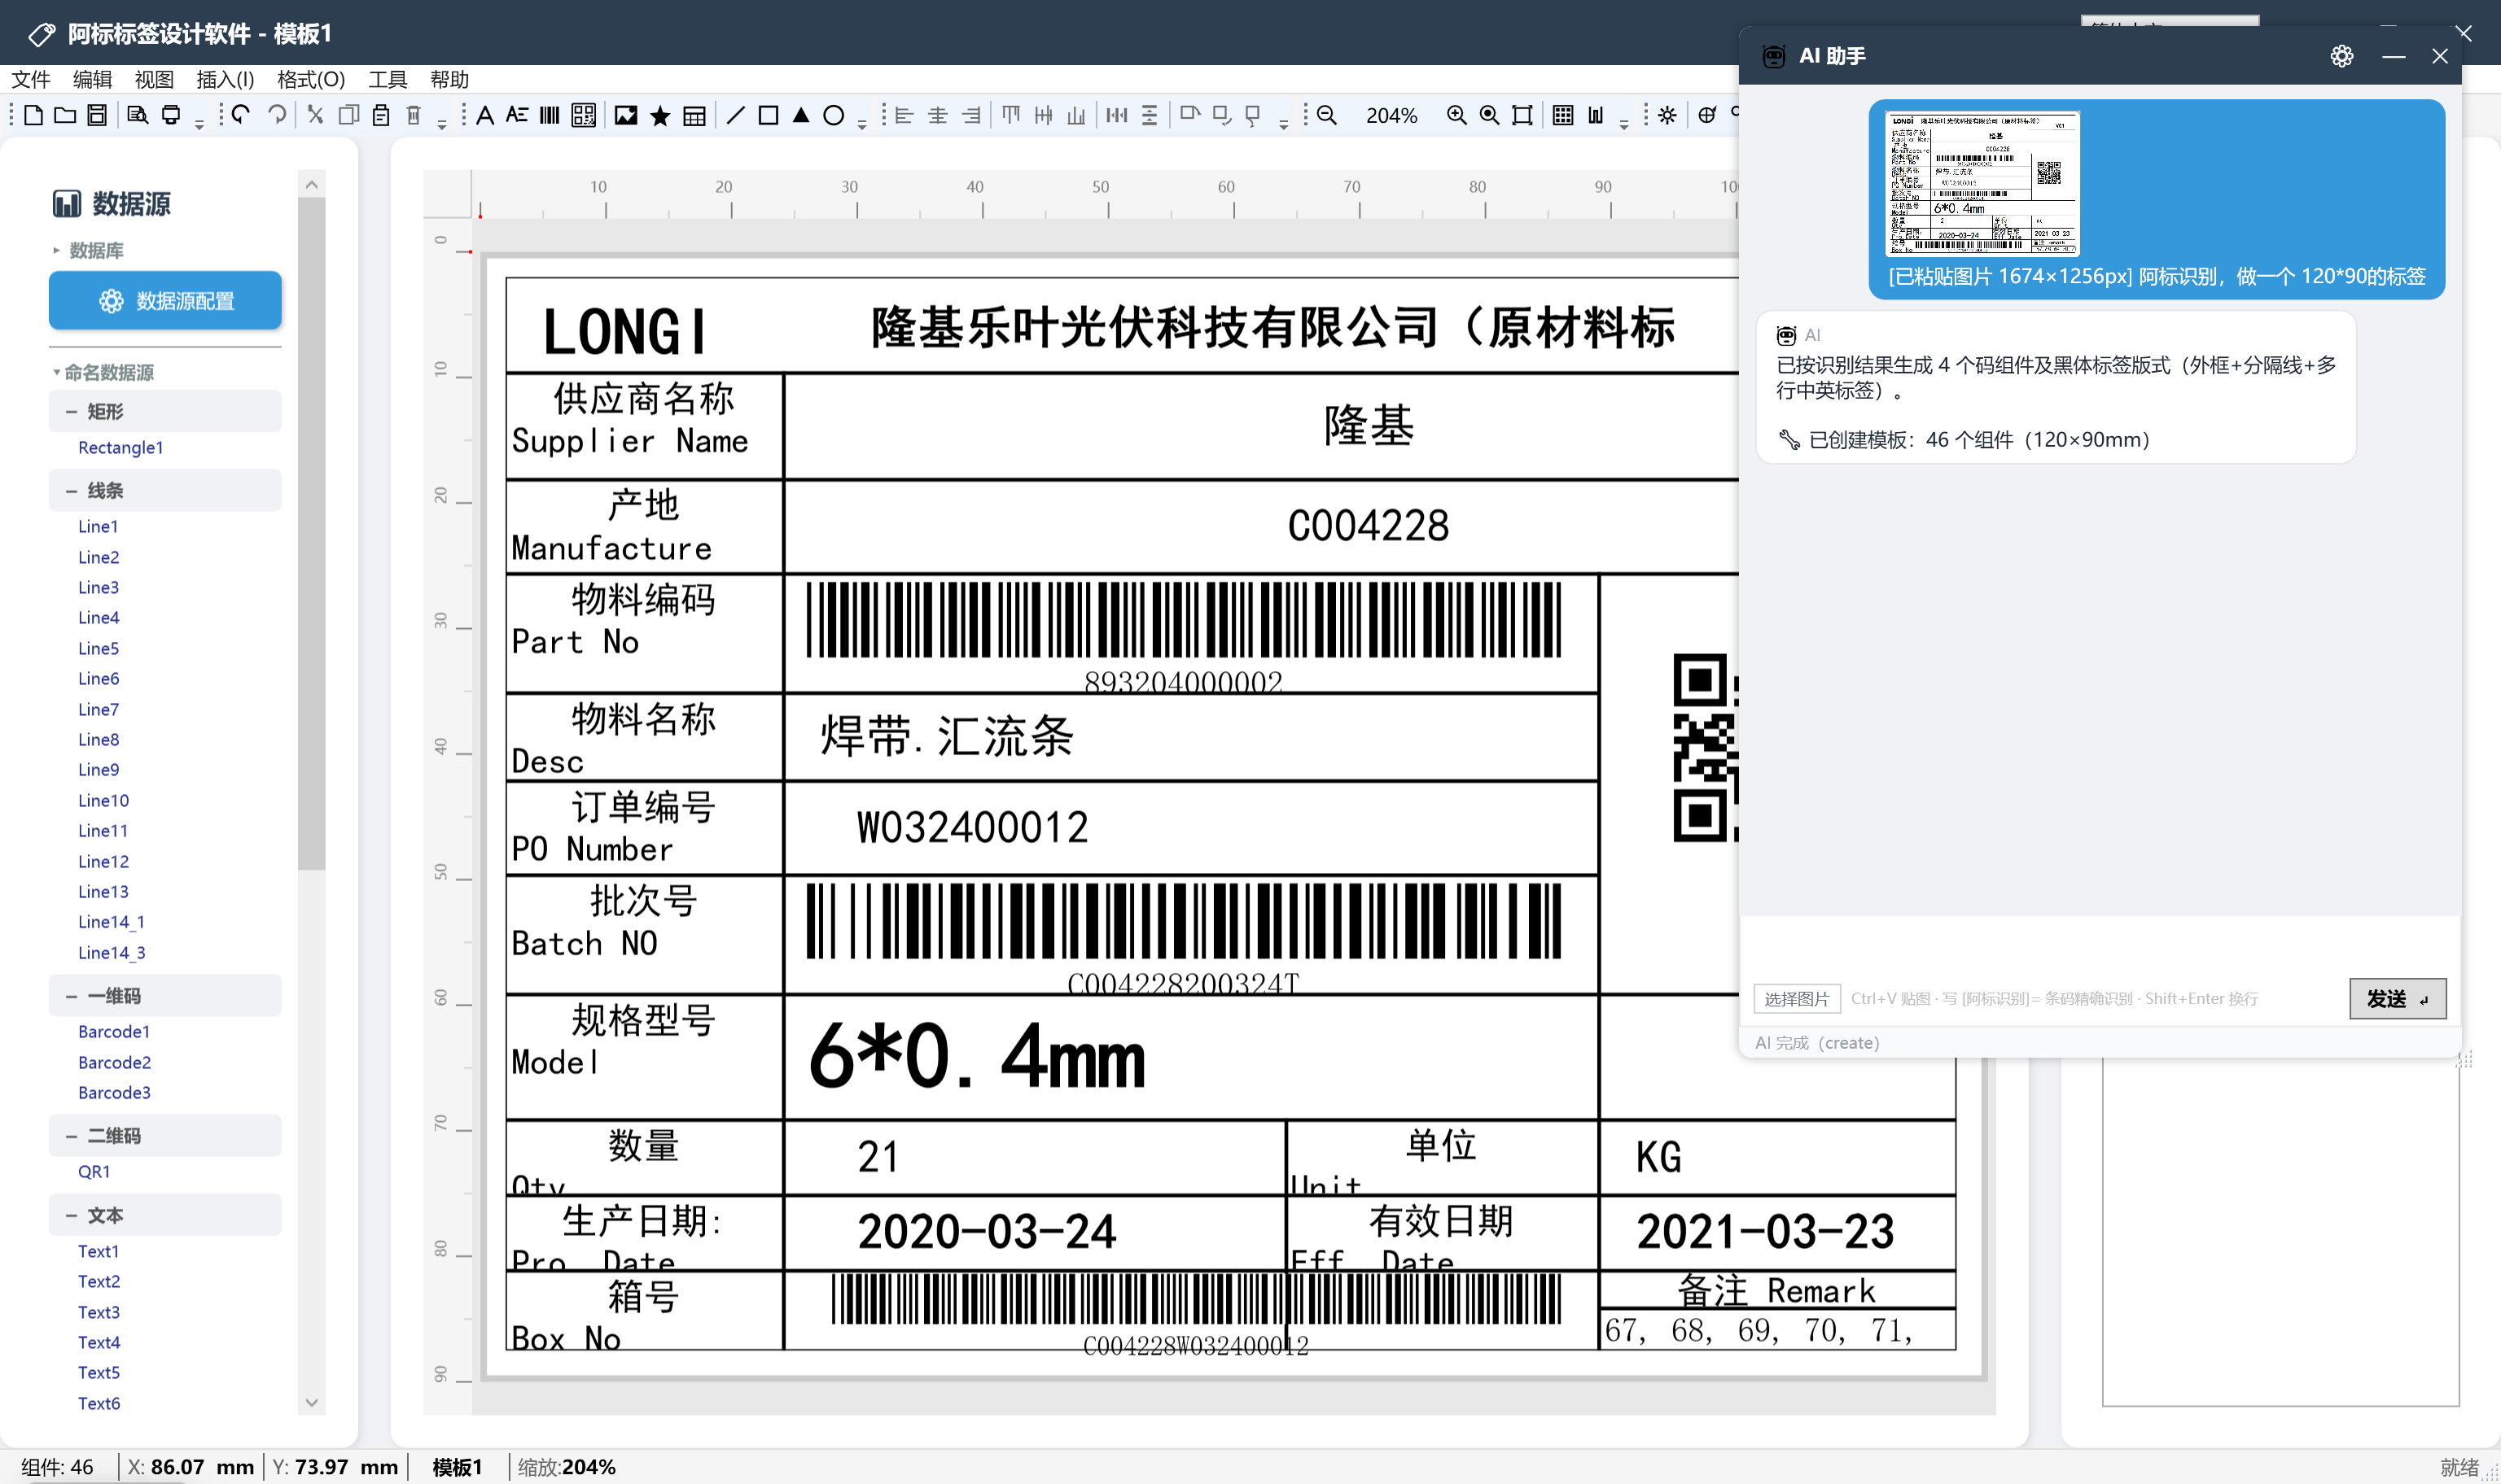2501x1484 pixels.
Task: Click the Copy icon in the toolbar
Action: pos(348,115)
